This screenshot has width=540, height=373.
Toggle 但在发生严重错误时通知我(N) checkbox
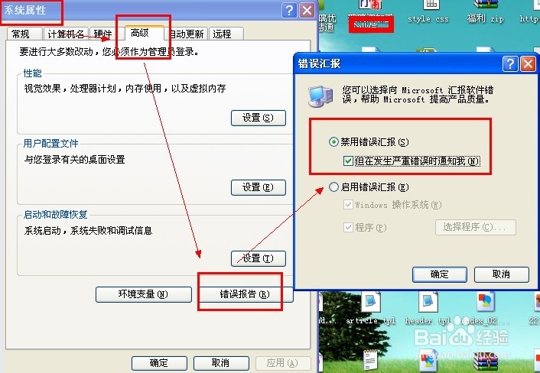[348, 161]
